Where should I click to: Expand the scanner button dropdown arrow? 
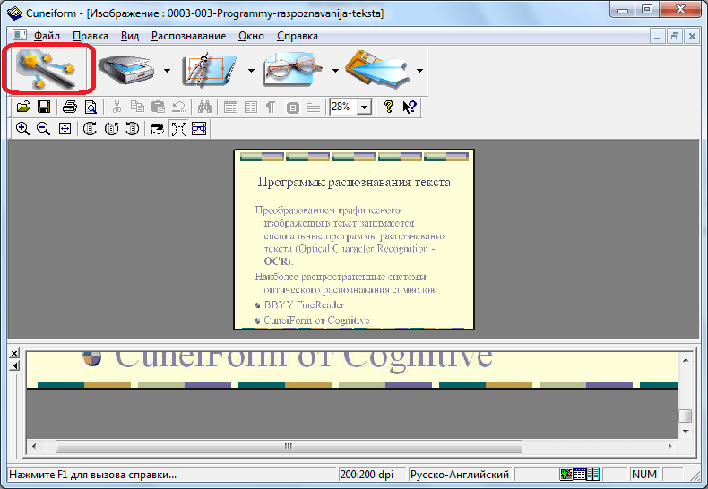167,71
